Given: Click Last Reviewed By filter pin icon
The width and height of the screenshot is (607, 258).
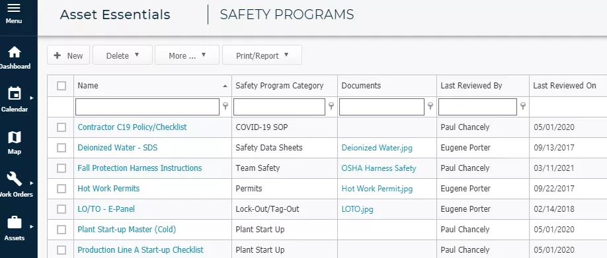Looking at the screenshot, I should 522,106.
